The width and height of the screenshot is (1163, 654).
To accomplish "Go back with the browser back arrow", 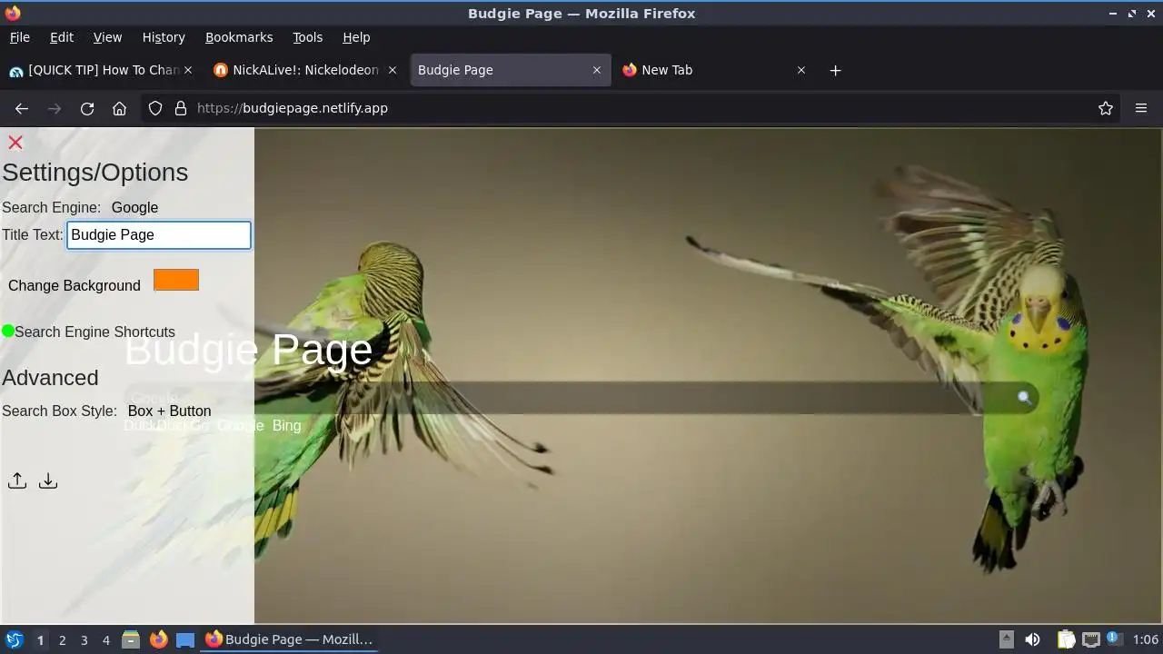I will pos(22,108).
